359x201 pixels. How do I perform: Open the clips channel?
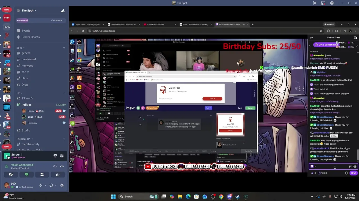pyautogui.click(x=41, y=78)
